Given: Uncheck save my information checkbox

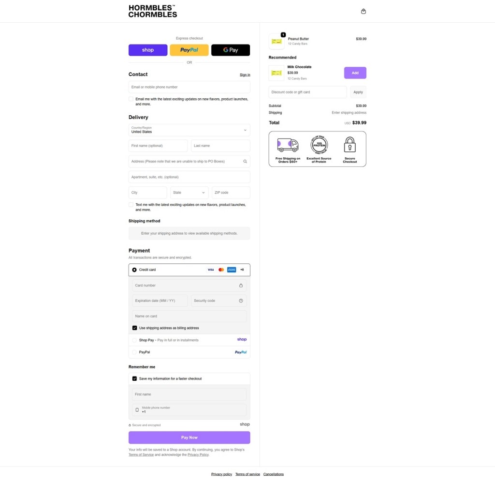Looking at the screenshot, I should pyautogui.click(x=135, y=378).
